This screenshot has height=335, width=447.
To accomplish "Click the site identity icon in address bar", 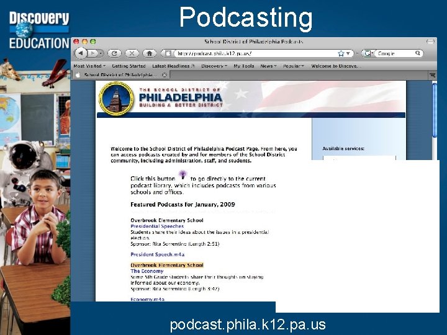I will [x=168, y=53].
